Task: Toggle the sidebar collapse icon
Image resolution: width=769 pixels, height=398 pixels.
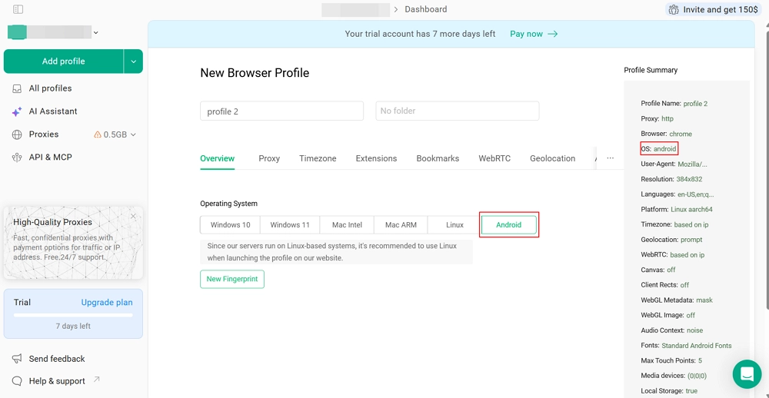Action: point(18,9)
